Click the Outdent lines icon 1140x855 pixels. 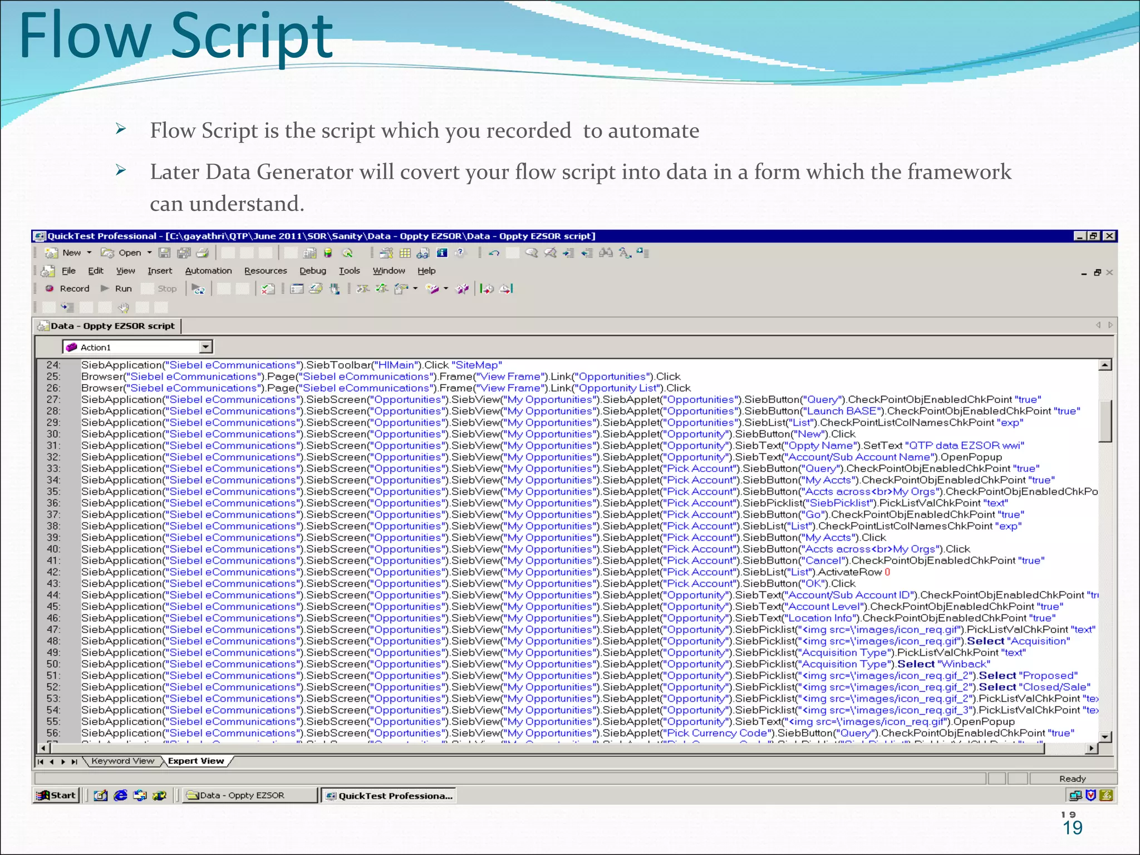pos(587,253)
